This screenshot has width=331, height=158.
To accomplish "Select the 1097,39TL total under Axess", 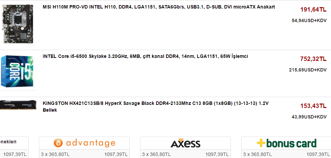I will pos(217,154).
